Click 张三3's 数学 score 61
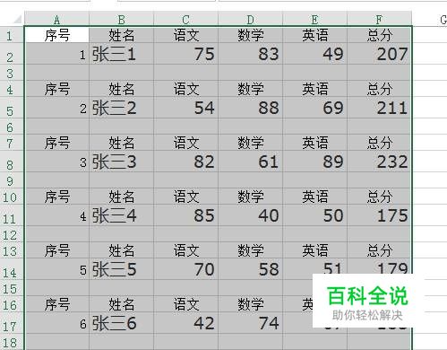The width and height of the screenshot is (447, 350). click(250, 162)
